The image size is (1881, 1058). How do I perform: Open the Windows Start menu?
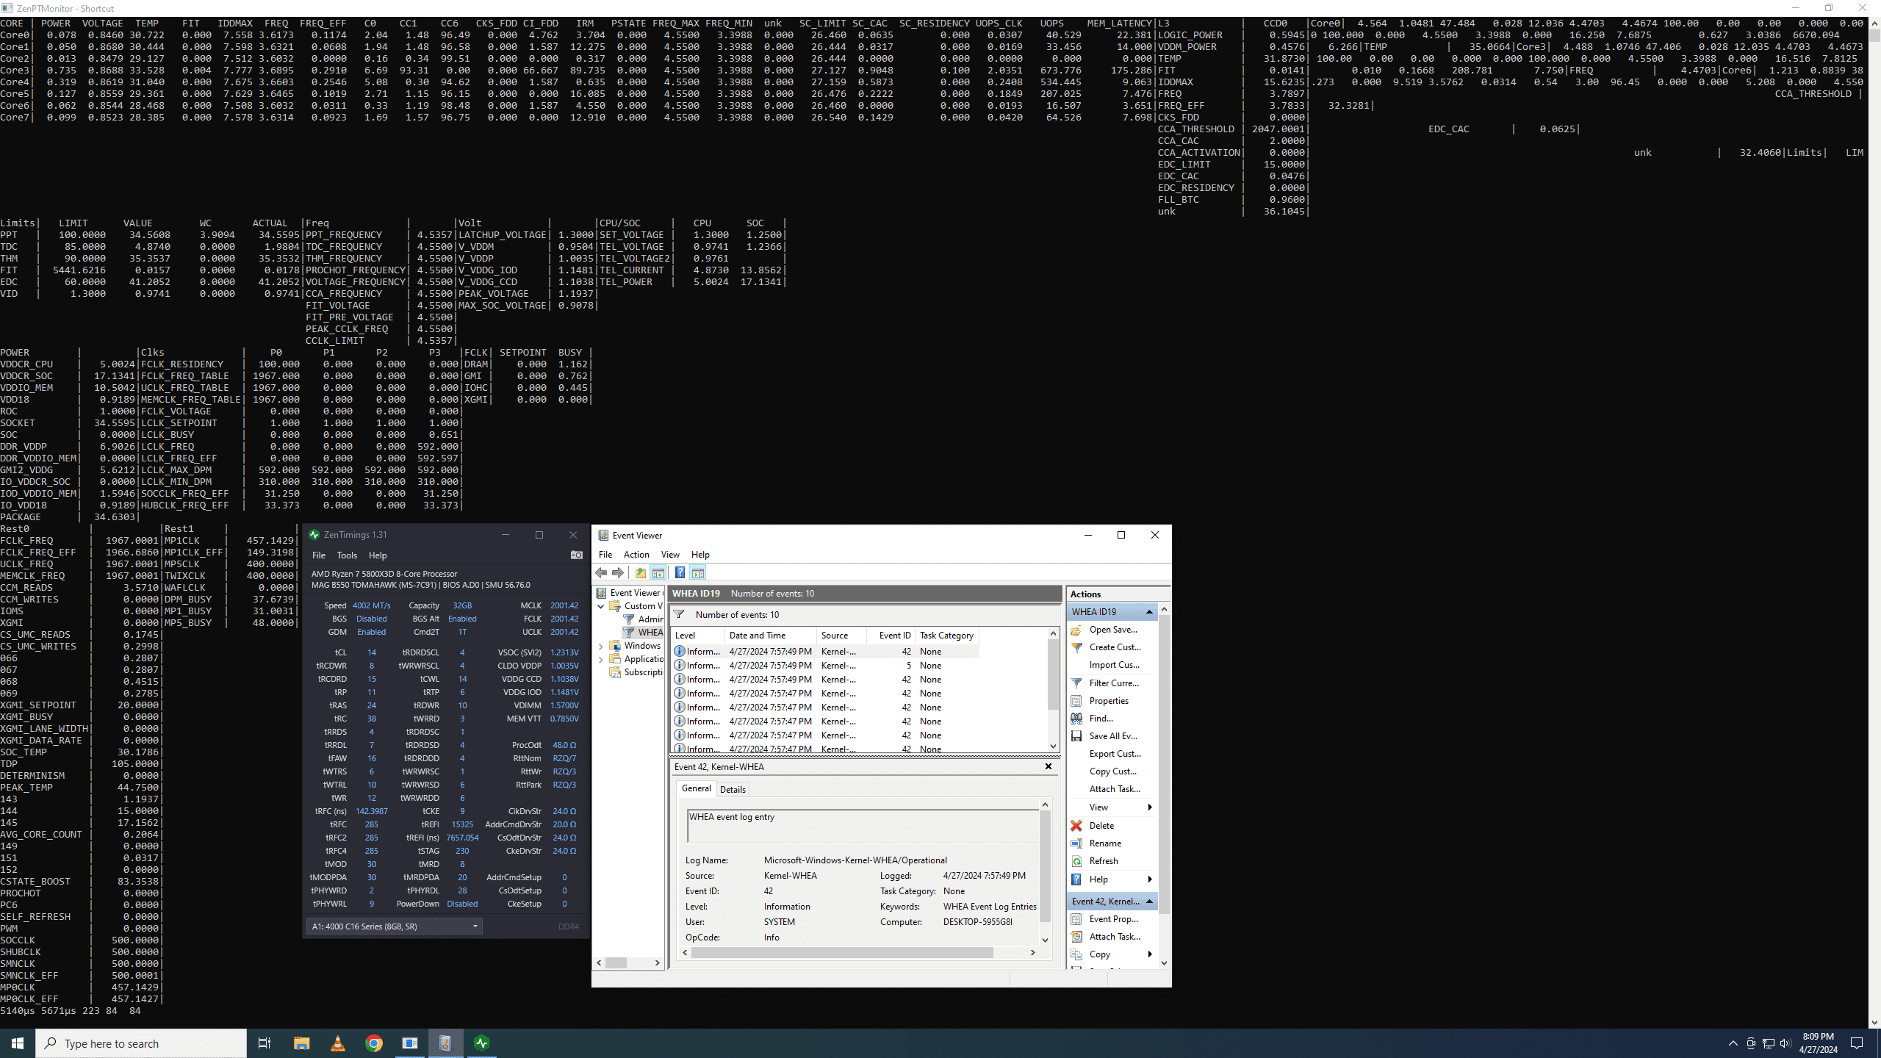pyautogui.click(x=18, y=1043)
